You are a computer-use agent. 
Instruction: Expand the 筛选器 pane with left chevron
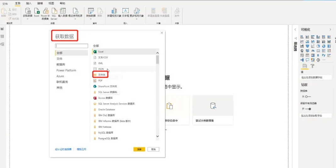pyautogui.click(x=295, y=30)
